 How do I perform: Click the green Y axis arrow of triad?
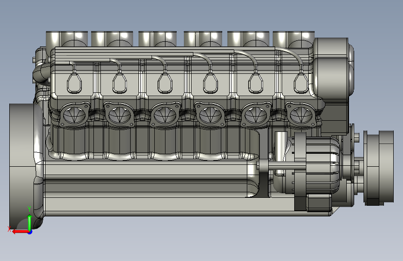(x=30, y=222)
